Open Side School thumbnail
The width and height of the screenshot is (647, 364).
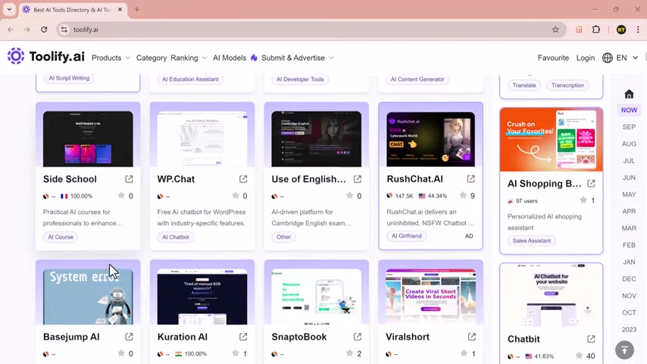[x=88, y=139]
